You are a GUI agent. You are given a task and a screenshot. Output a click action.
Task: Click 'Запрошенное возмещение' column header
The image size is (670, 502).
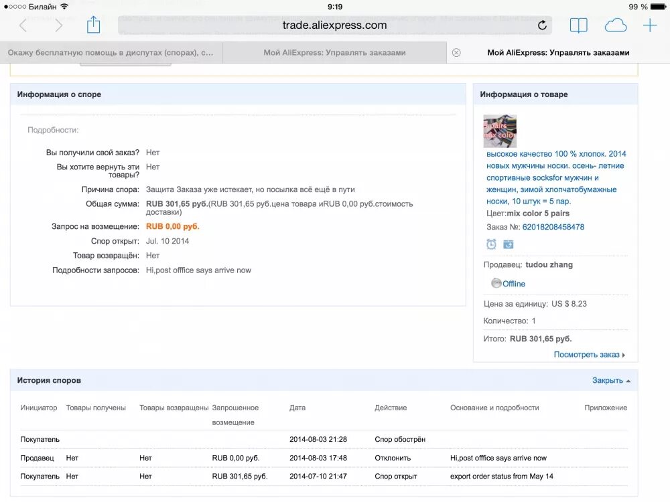pos(235,415)
